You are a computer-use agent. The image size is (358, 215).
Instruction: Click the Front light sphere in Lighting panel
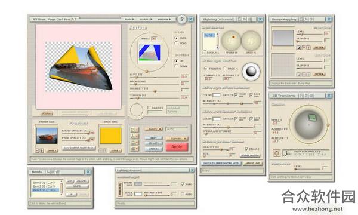[231, 41]
